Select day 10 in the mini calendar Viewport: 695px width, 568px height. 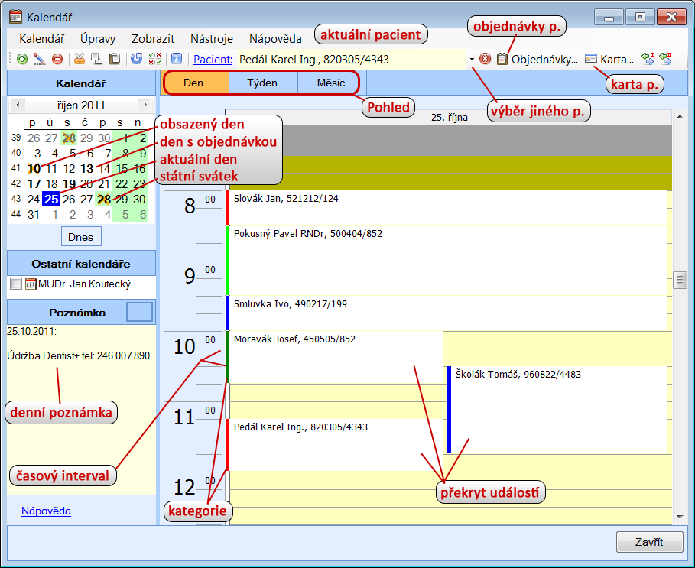tap(34, 169)
